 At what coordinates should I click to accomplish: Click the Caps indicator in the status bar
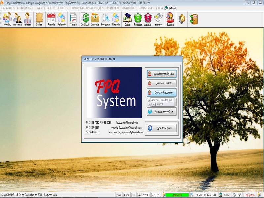click(127, 195)
